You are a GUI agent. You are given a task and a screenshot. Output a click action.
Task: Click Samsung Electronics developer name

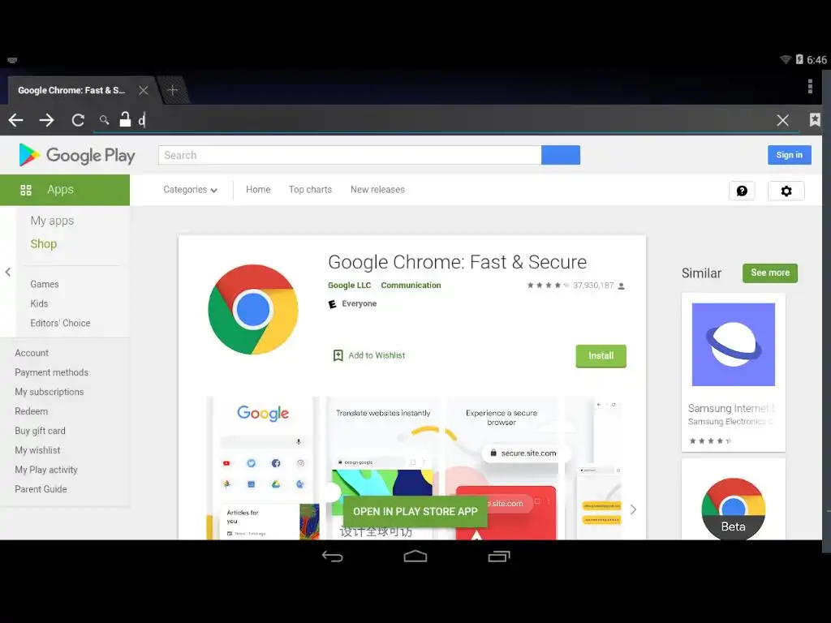731,422
